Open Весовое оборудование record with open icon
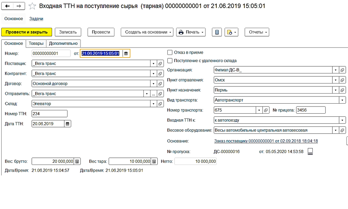The height and width of the screenshot is (209, 348). pos(342,130)
